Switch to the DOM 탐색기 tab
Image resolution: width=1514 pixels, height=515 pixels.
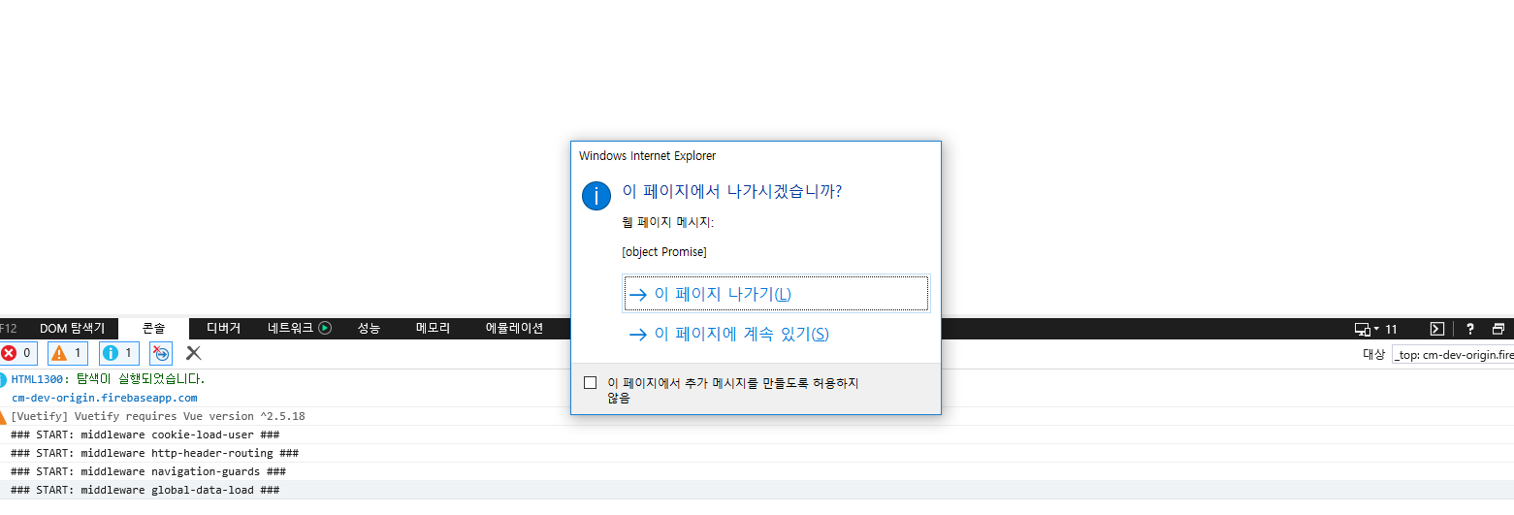point(72,329)
